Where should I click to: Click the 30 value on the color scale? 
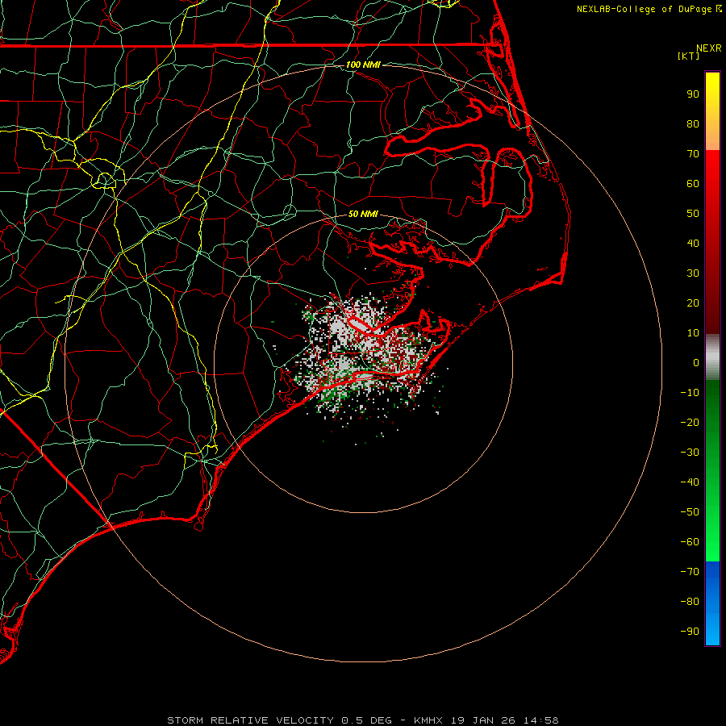pos(693,273)
